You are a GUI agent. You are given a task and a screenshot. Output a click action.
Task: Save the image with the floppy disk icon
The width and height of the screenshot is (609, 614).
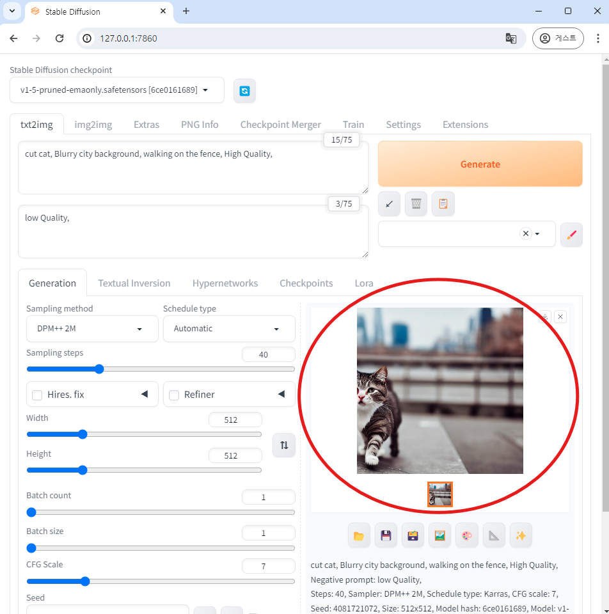[x=386, y=535]
